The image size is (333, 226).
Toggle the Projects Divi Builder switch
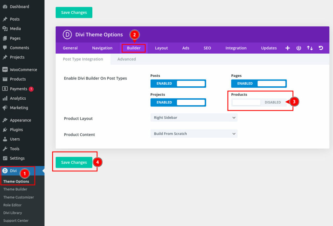(x=178, y=102)
